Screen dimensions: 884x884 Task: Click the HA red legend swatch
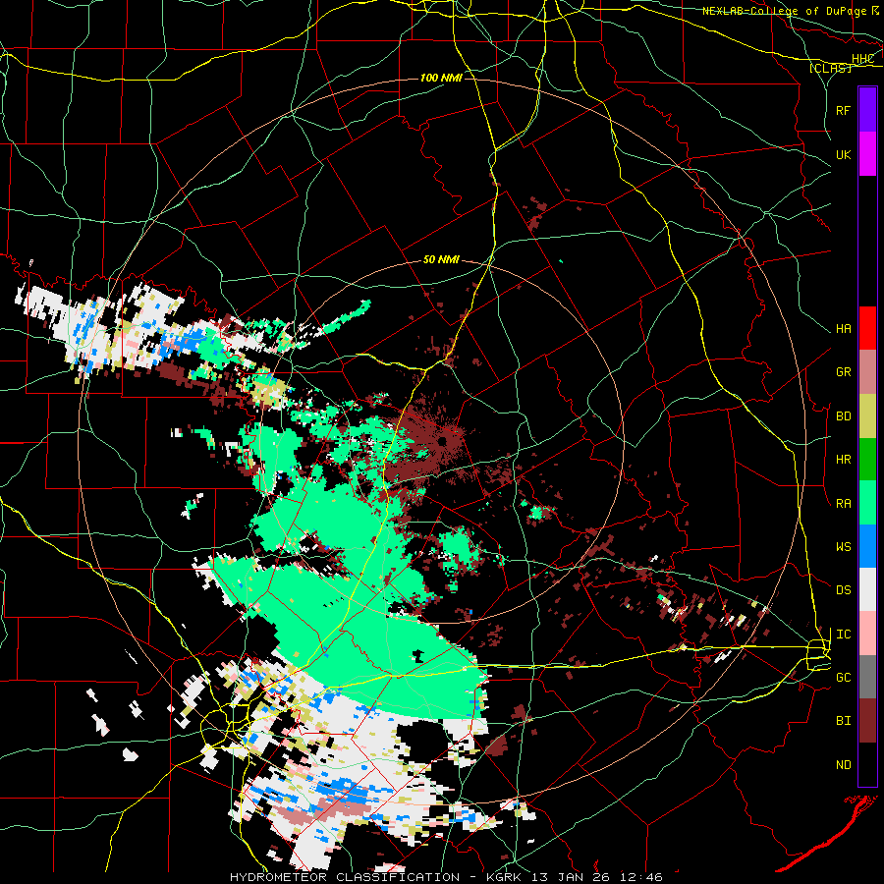pos(867,328)
